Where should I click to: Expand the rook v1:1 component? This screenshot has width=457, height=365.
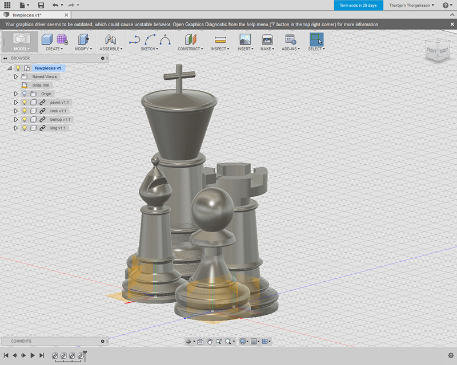[x=16, y=111]
